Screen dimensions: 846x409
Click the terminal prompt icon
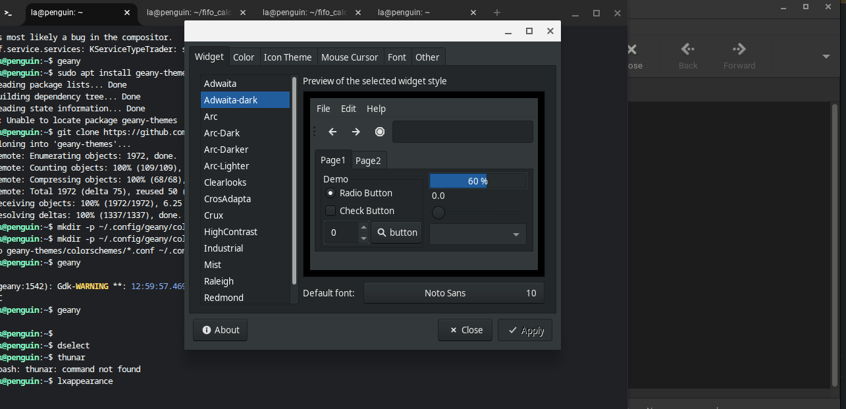coord(9,12)
